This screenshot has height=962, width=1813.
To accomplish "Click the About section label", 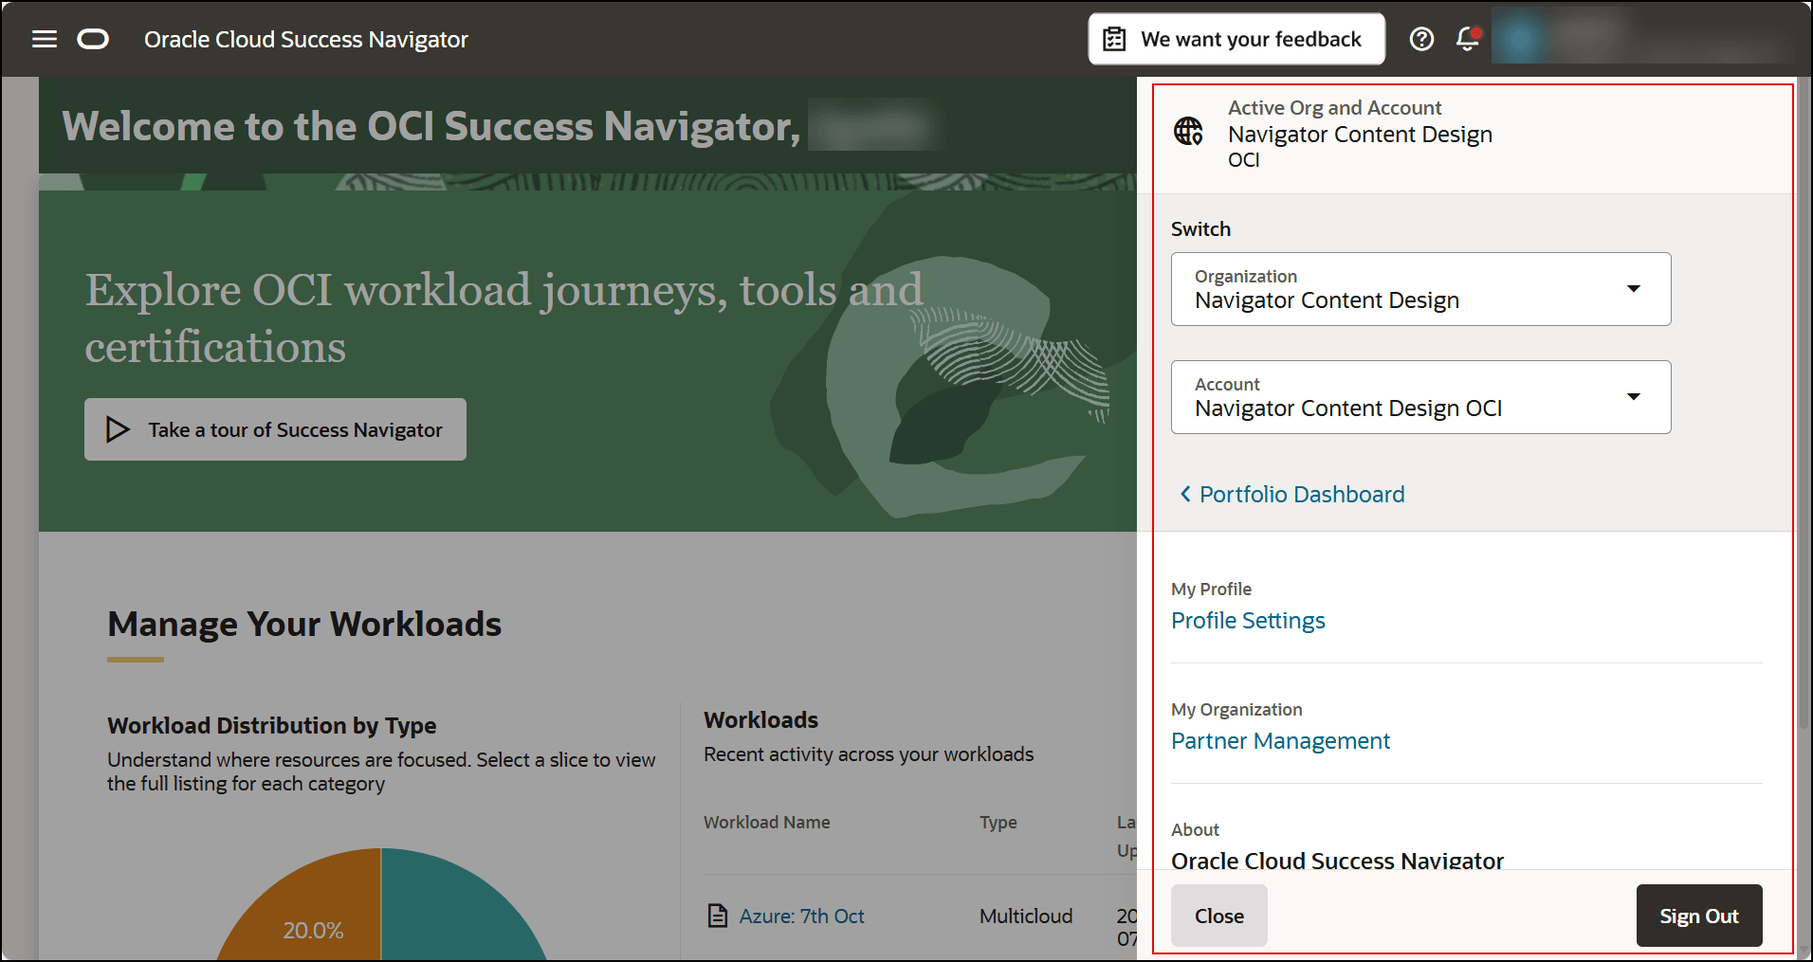I will 1195,829.
